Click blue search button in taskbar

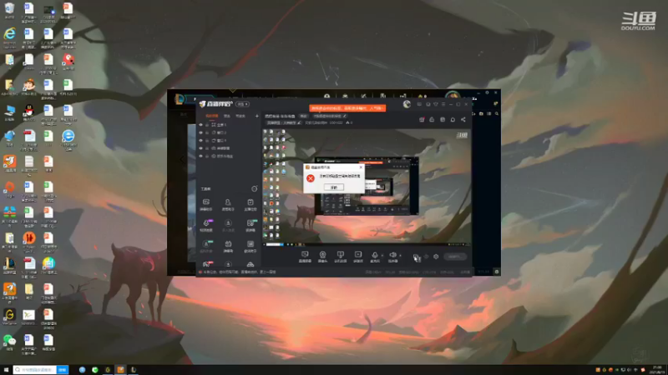coord(63,369)
